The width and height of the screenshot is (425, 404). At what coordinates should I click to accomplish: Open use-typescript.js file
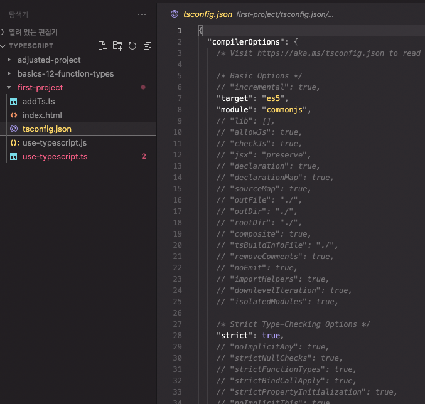[55, 142]
